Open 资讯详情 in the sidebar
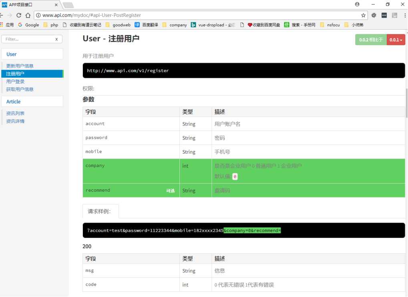 15,121
